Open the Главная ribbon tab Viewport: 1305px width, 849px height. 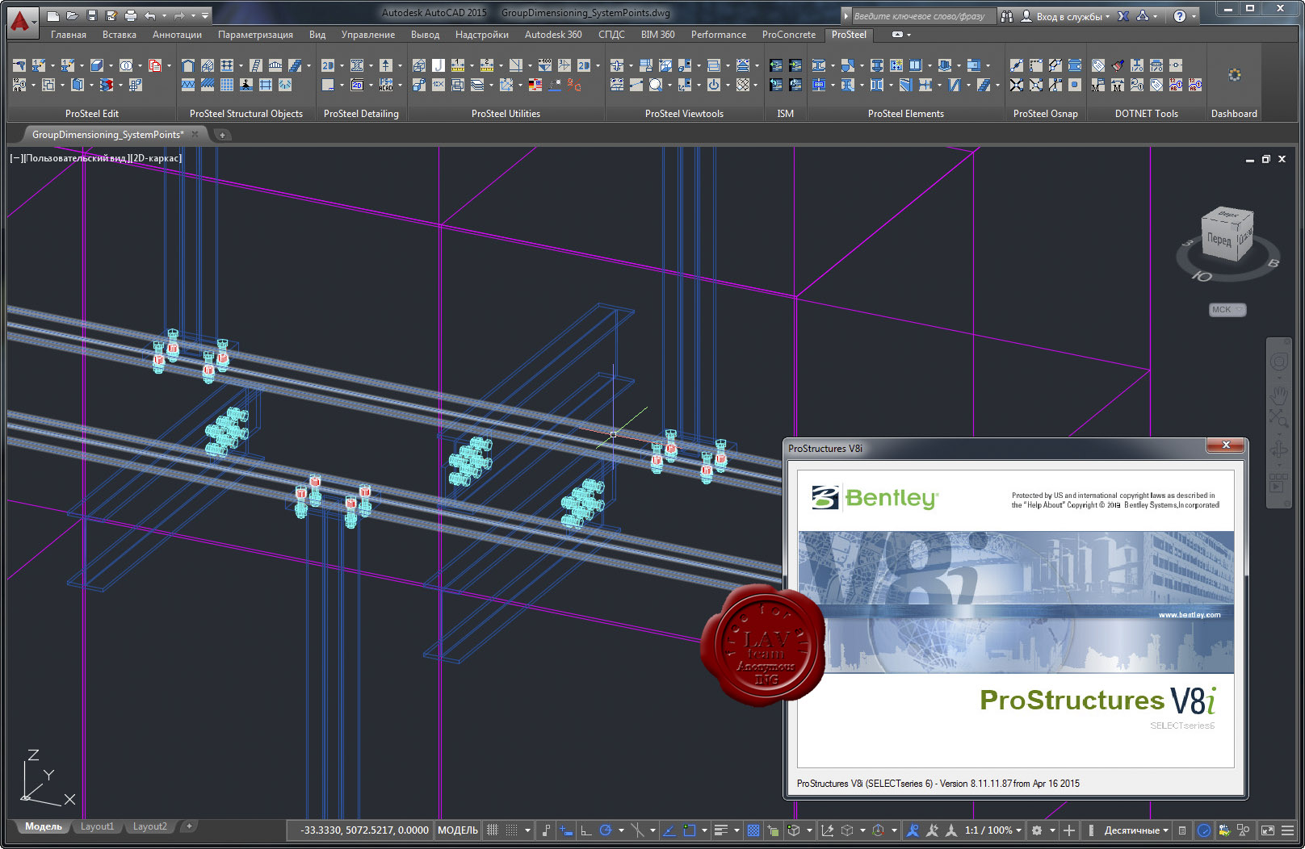[69, 35]
